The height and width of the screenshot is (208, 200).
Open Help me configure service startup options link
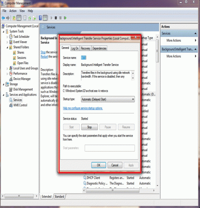tap(83, 108)
